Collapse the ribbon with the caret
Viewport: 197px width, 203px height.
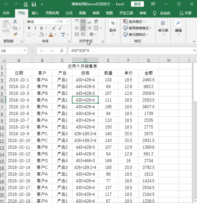point(194,42)
